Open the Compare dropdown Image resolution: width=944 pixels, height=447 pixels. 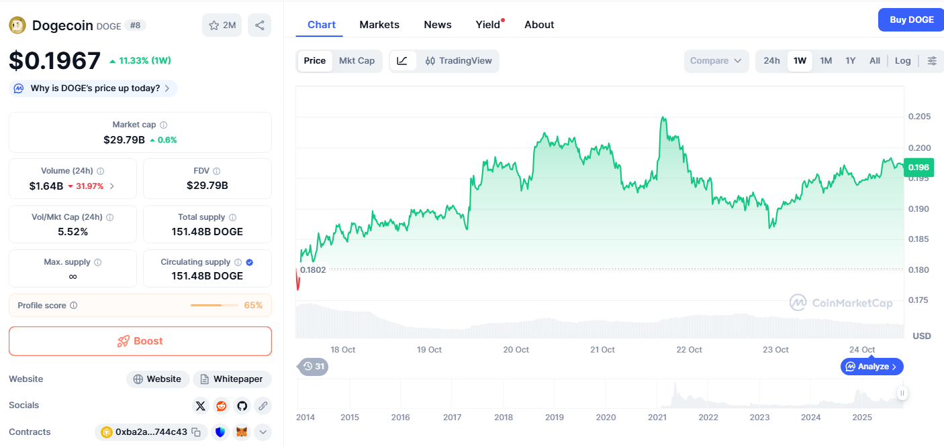[716, 61]
